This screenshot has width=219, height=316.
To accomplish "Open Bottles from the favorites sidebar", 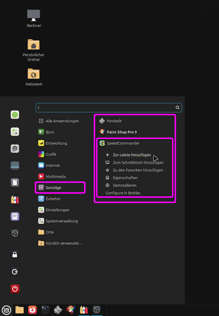I will coord(15,200).
